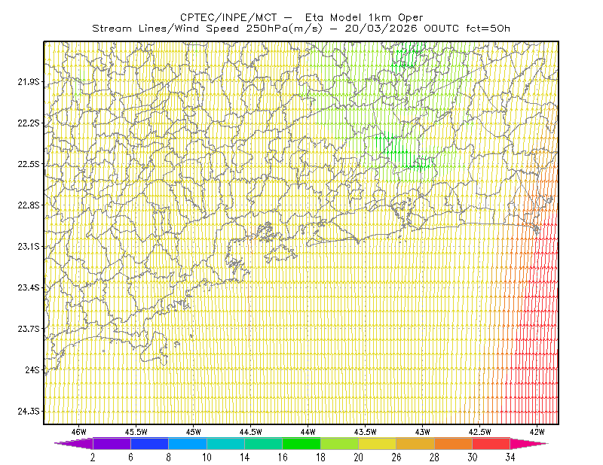Click the 44W longitude axis label
The width and height of the screenshot is (603, 465).
(x=308, y=432)
